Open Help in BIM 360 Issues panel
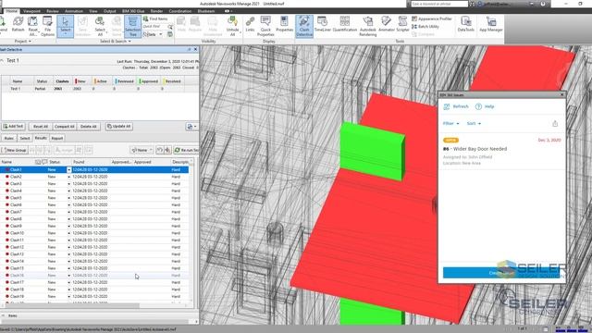This screenshot has width=592, height=333. pos(485,106)
